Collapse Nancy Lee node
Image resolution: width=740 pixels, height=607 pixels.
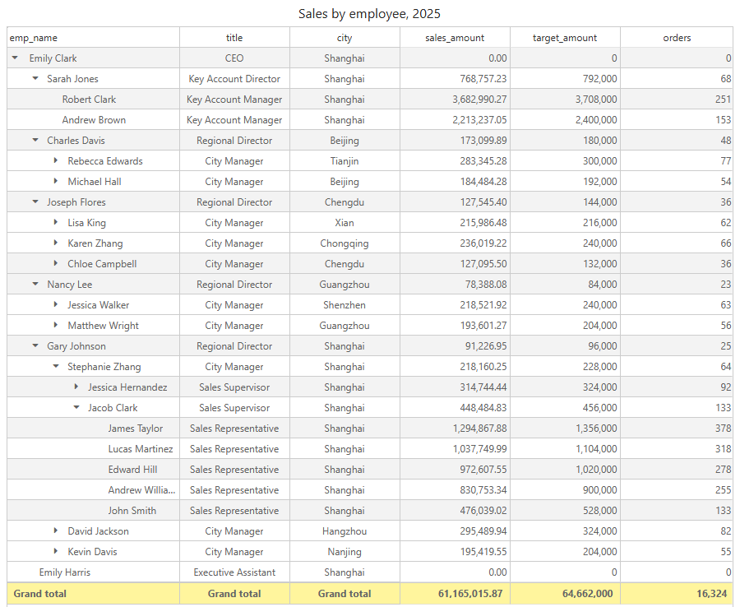(x=35, y=284)
